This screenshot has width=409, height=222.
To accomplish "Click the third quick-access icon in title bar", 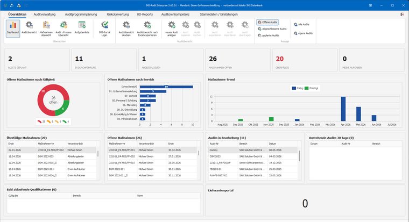I will pyautogui.click(x=19, y=5).
